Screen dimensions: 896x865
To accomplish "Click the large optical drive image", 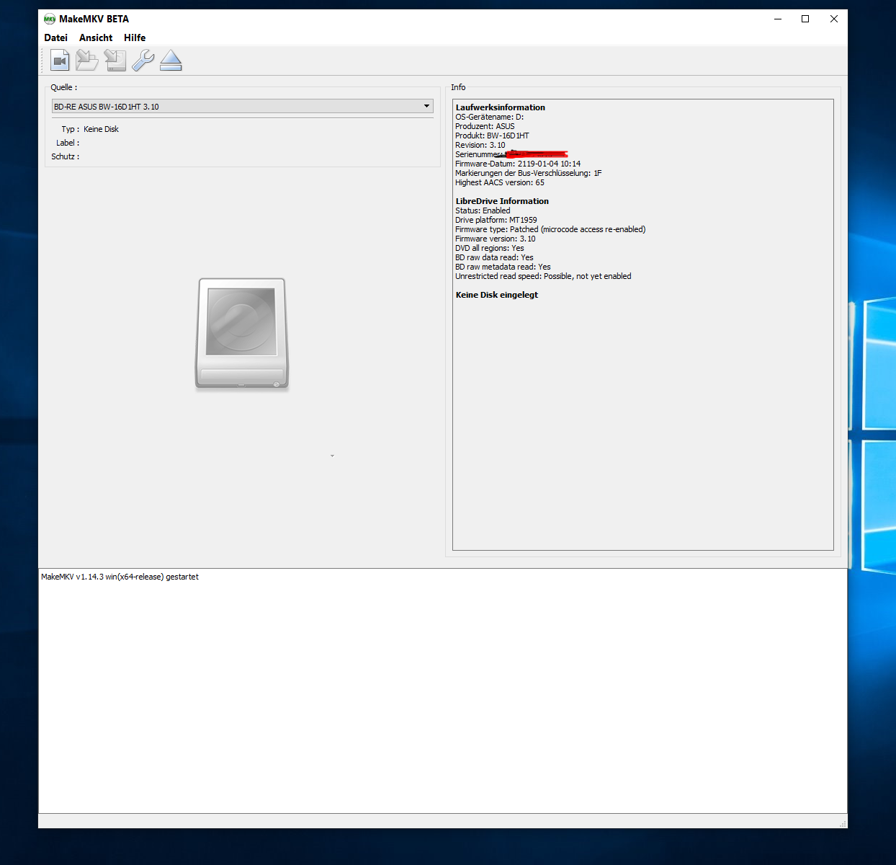I will [242, 334].
